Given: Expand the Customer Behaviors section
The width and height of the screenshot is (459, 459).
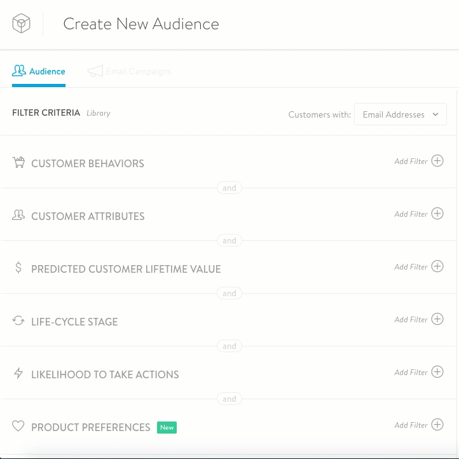Looking at the screenshot, I should click(88, 163).
